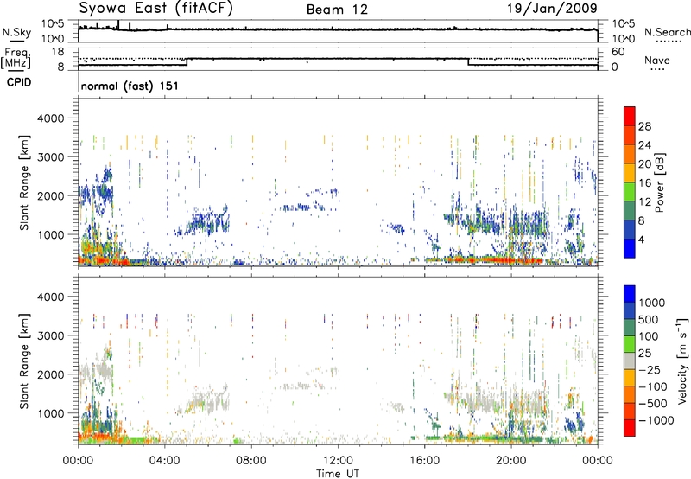
Task: Pick the light green segment of power colorbar
Action: coord(630,192)
